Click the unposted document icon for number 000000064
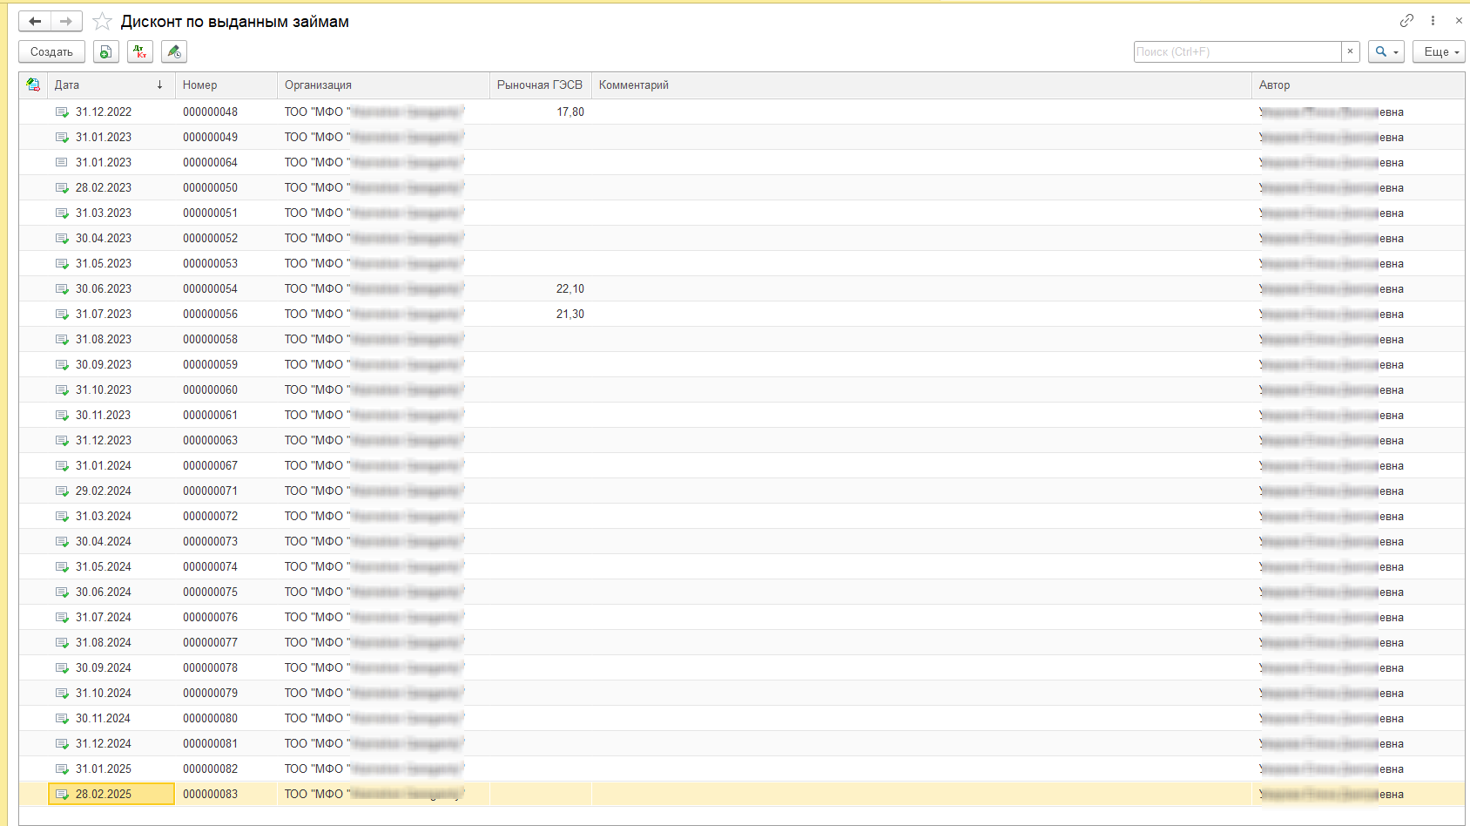Image resolution: width=1470 pixels, height=826 pixels. 62,162
